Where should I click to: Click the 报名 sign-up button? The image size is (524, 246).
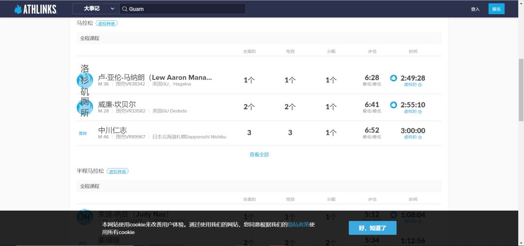click(x=496, y=9)
